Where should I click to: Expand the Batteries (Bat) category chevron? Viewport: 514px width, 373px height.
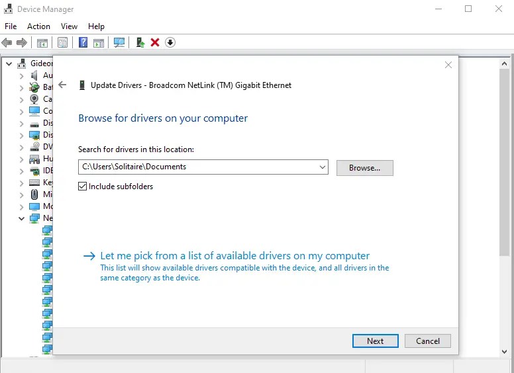21,88
